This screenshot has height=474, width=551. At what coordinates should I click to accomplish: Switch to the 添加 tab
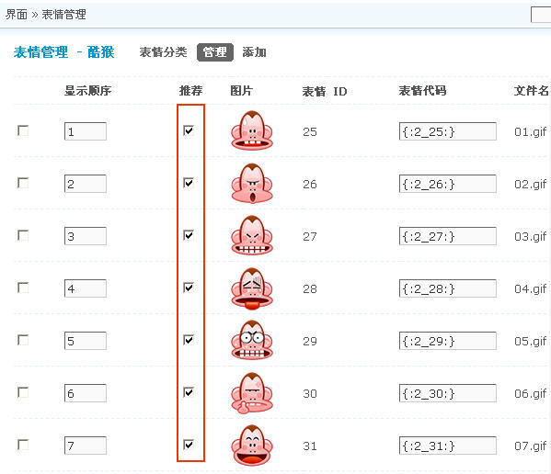point(254,52)
